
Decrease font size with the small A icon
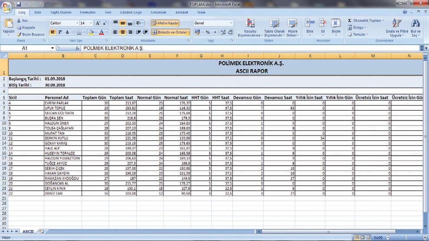(x=104, y=23)
